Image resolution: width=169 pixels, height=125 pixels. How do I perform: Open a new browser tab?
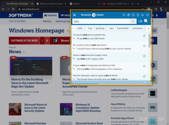tap(138, 4)
